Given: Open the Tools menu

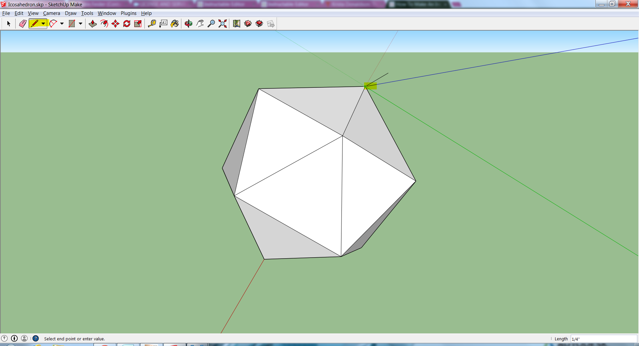Looking at the screenshot, I should (87, 13).
